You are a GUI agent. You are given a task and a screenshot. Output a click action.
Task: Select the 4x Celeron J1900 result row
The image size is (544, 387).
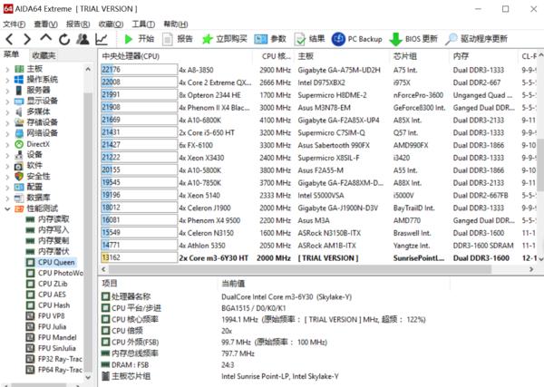click(318, 208)
